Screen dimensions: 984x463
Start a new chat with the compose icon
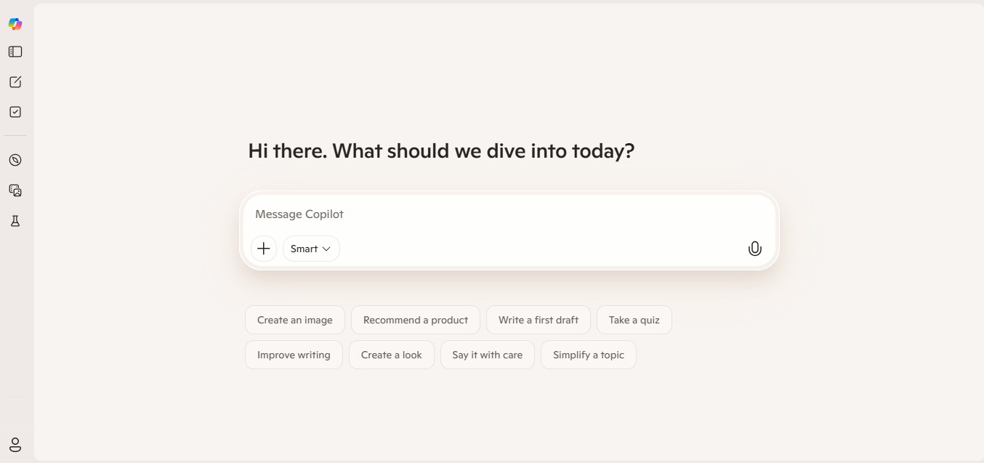pos(15,81)
